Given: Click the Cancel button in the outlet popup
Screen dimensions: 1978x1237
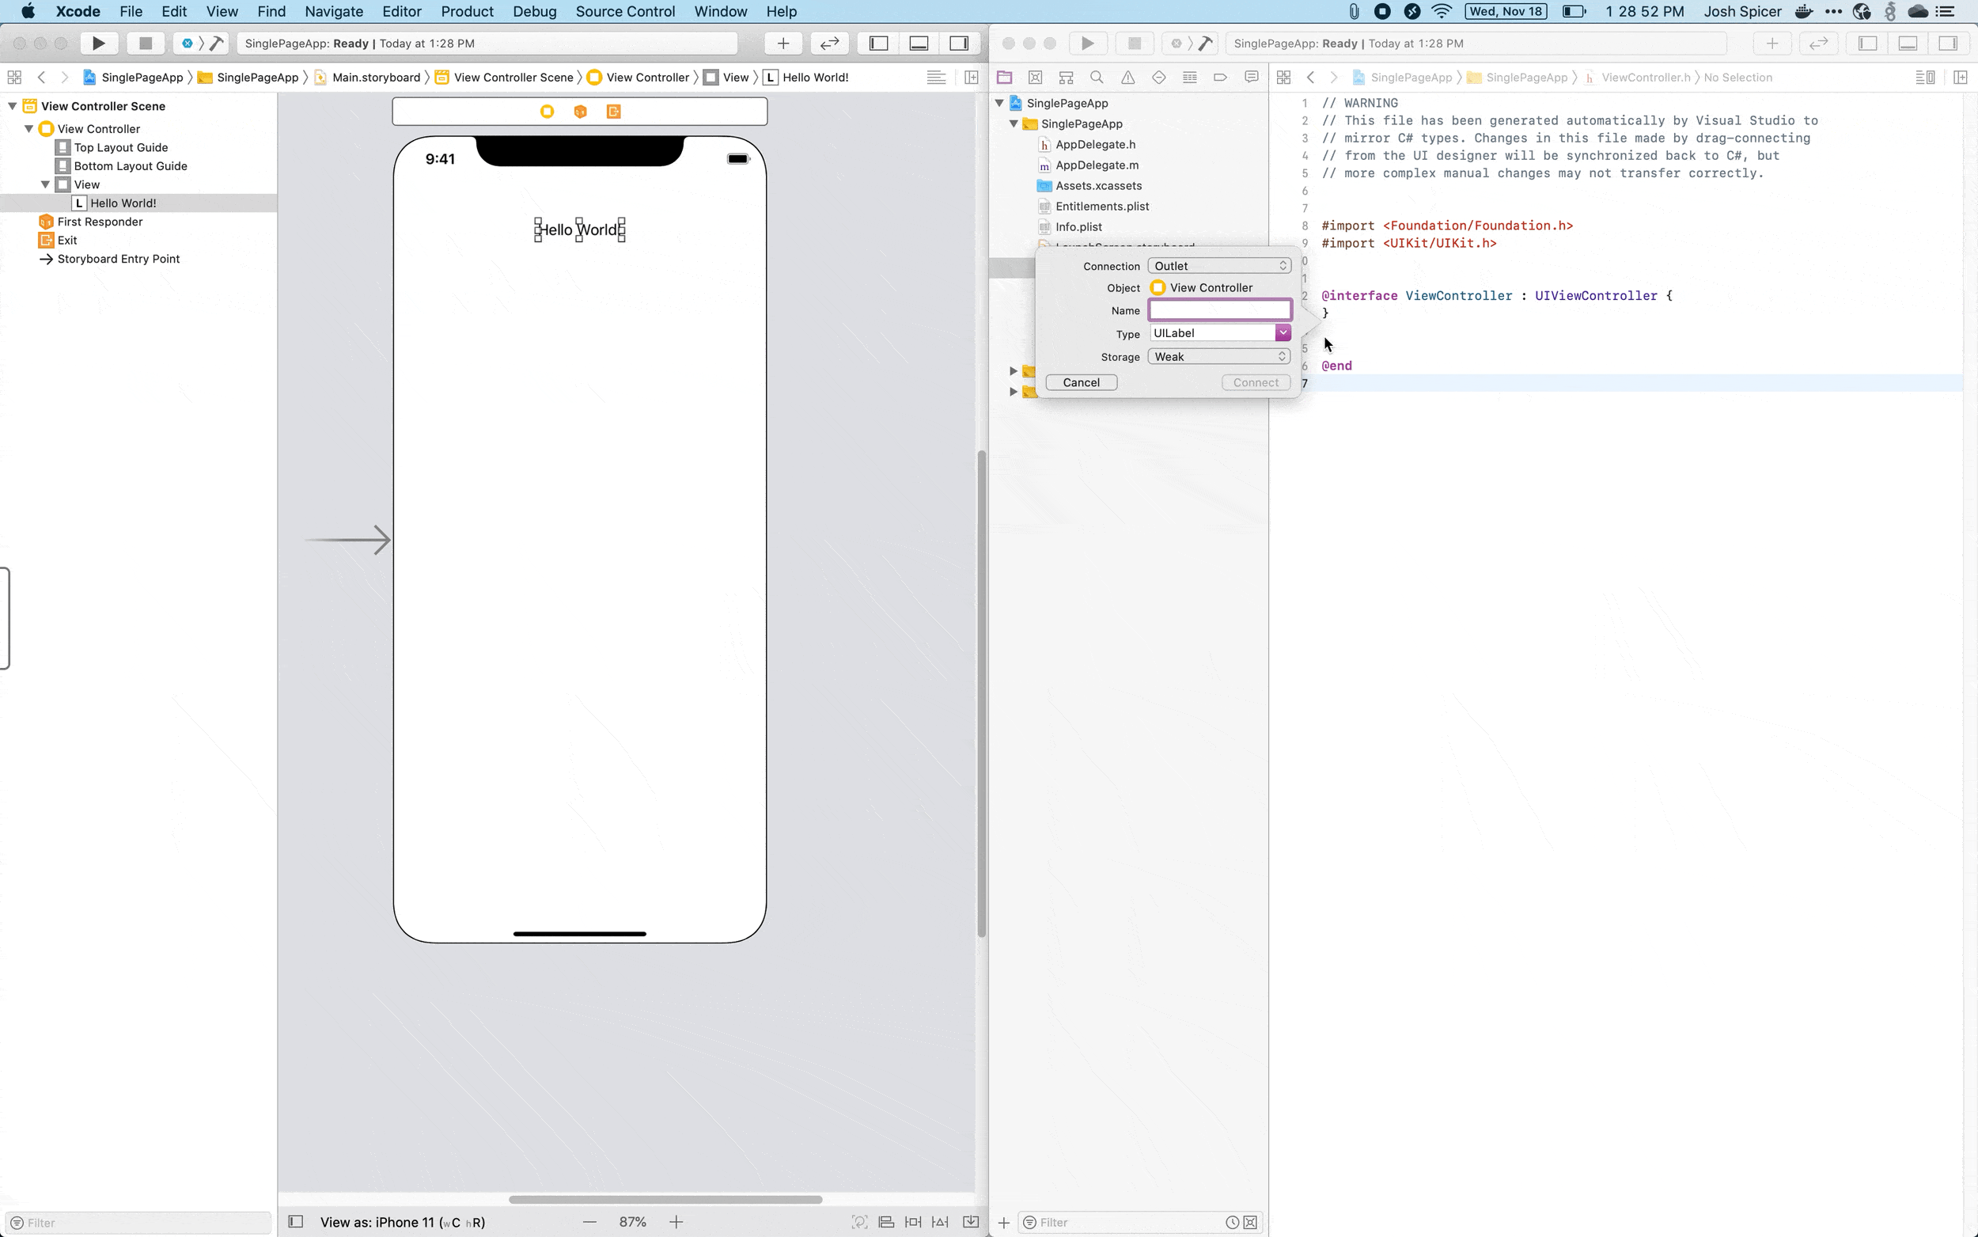Looking at the screenshot, I should [1081, 382].
